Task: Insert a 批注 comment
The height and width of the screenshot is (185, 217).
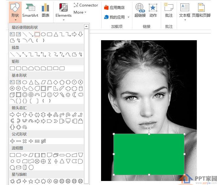Action: [169, 11]
